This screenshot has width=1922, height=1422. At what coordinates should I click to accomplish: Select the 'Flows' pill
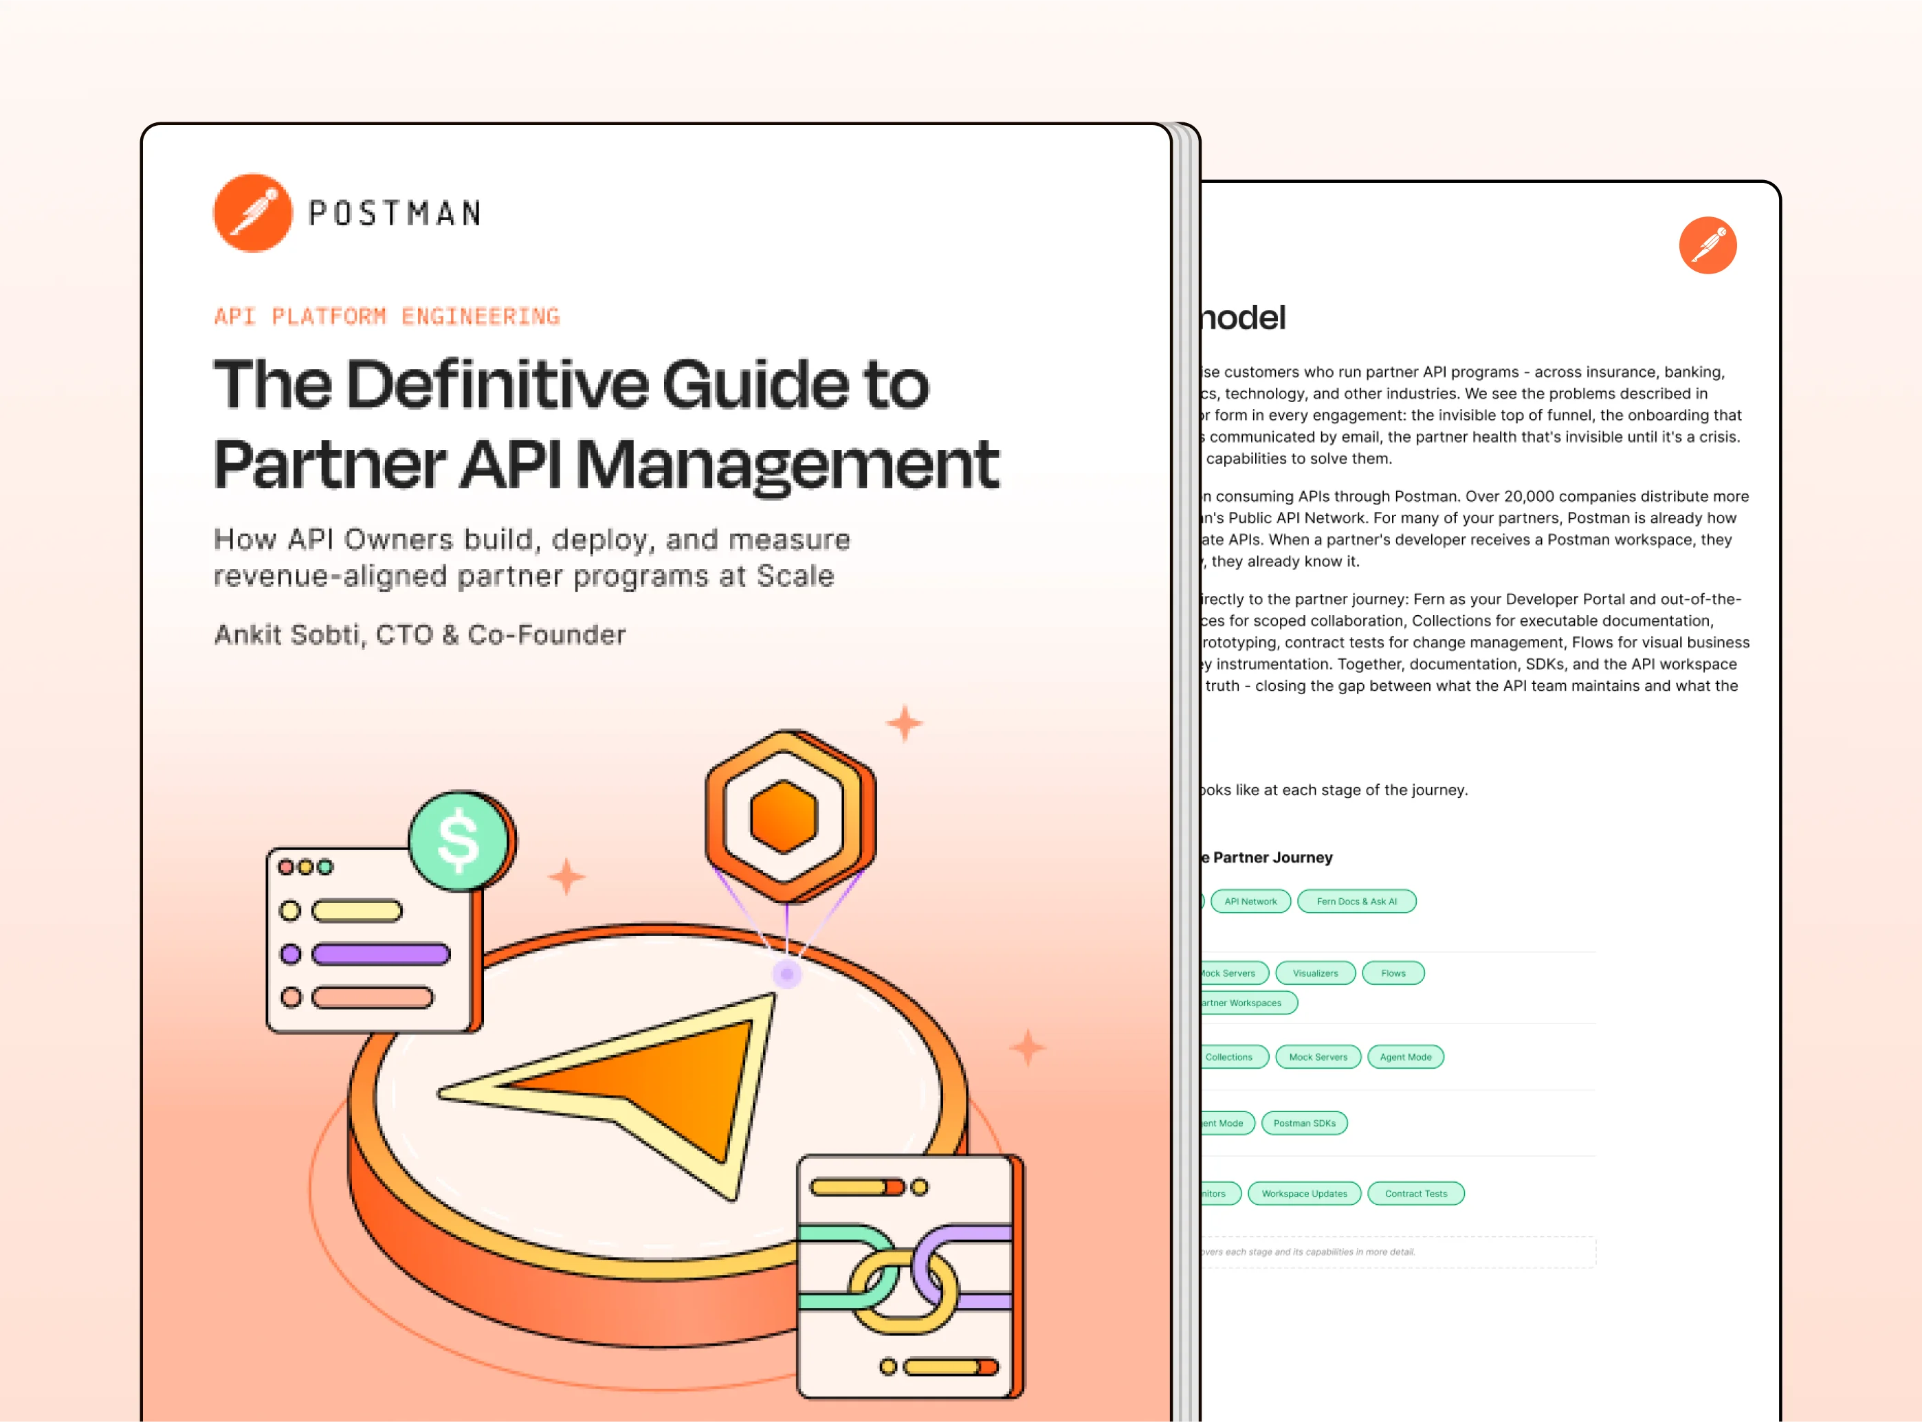point(1393,973)
